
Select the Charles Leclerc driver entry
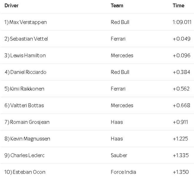pyautogui.click(x=24, y=155)
